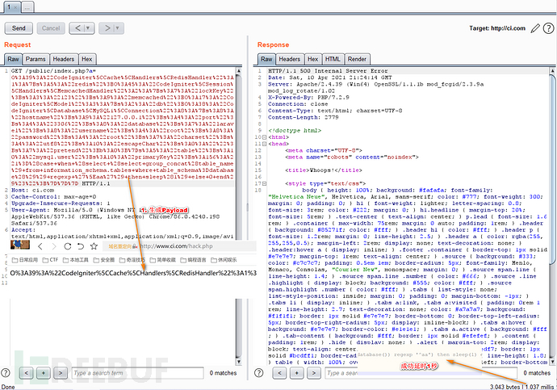Click the X-Powered-By: PHP/7.2.9 header line

click(x=308, y=98)
